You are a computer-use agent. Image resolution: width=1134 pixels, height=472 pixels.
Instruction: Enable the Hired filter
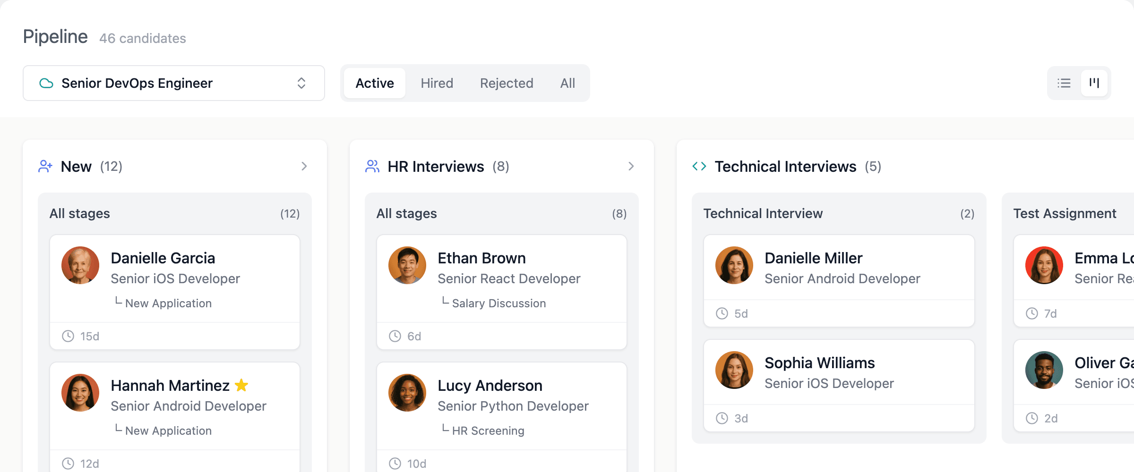[437, 83]
